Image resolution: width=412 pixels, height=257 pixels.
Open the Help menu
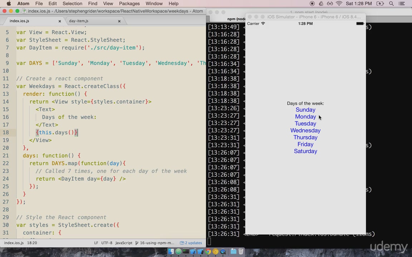173,4
